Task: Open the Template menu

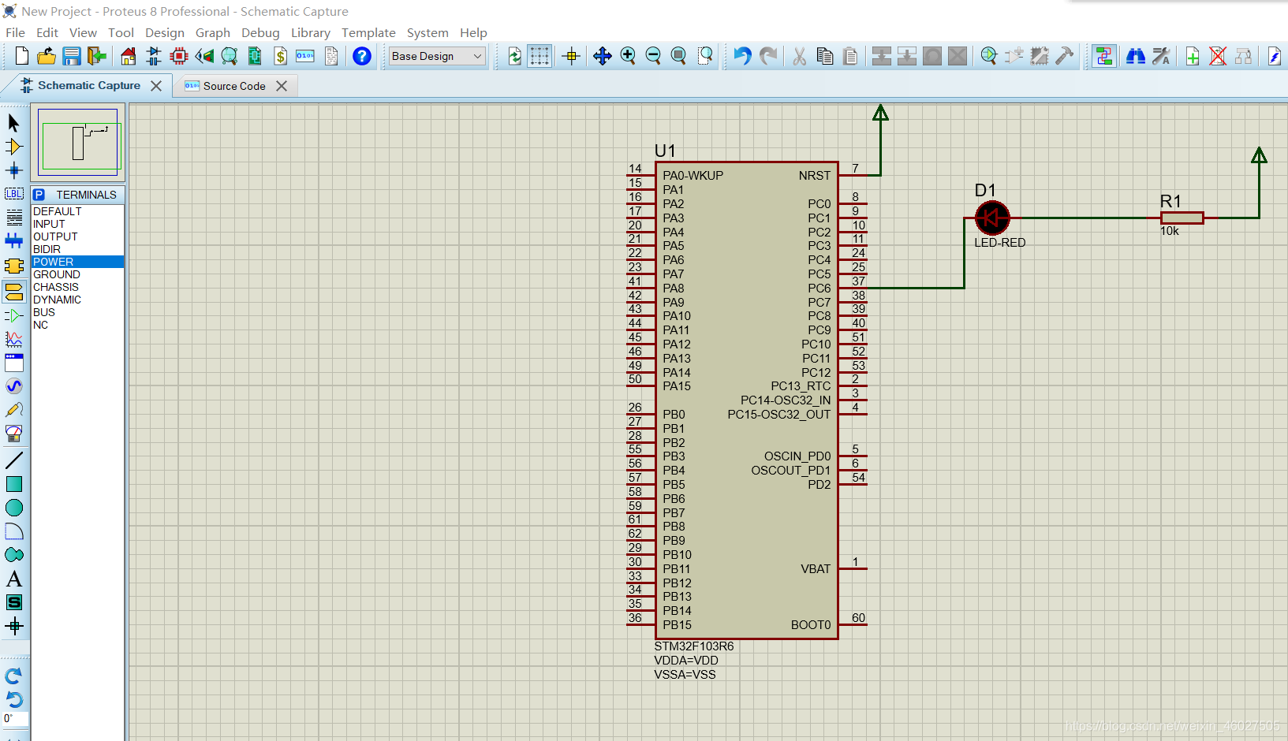Action: (368, 32)
